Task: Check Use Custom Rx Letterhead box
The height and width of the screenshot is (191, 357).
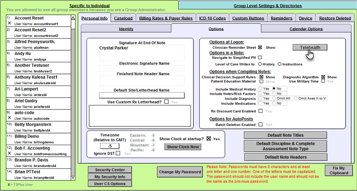Action: click(166, 102)
